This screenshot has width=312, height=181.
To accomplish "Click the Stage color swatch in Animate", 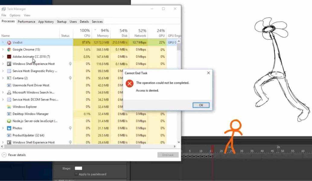I will coord(78,168).
